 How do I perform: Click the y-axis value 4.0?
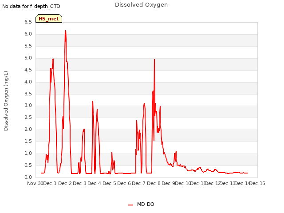point(28,82)
